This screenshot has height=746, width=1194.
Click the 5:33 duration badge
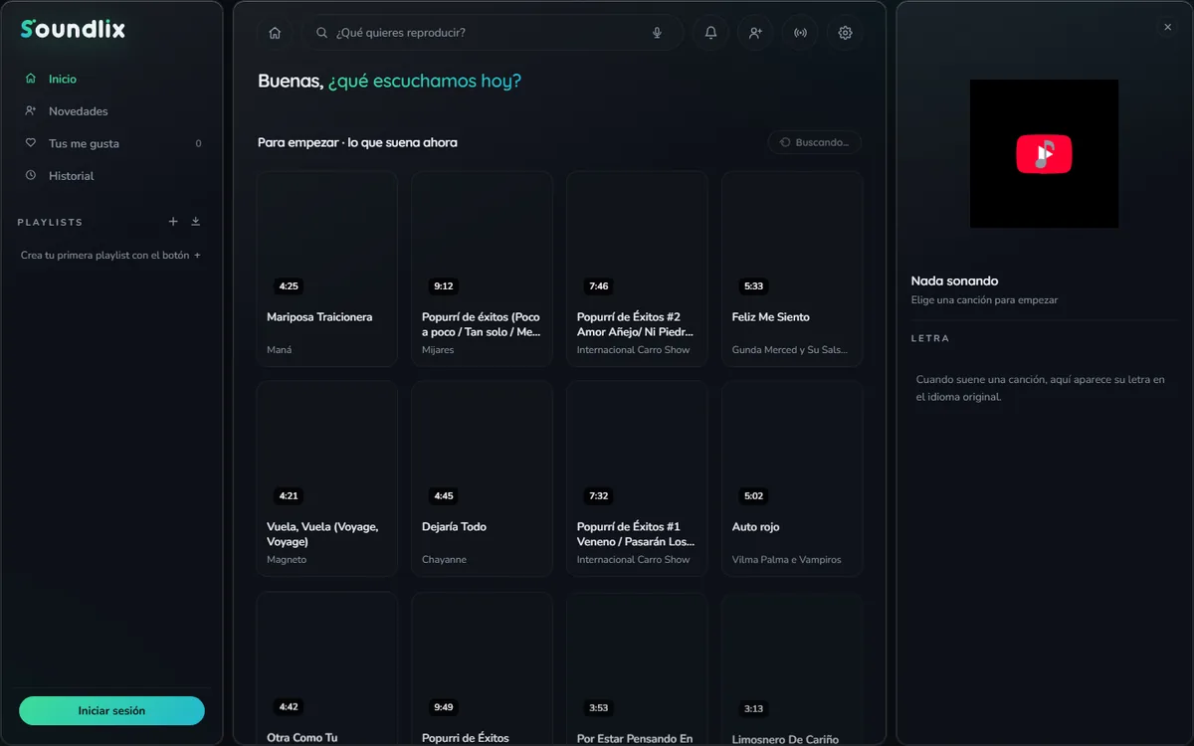pos(754,286)
